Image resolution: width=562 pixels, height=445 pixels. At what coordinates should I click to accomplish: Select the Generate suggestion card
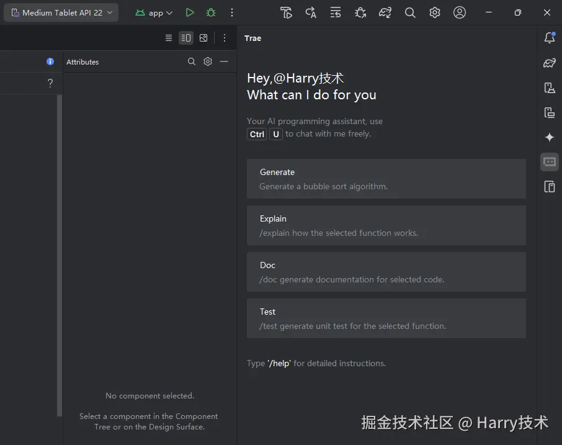click(x=386, y=179)
